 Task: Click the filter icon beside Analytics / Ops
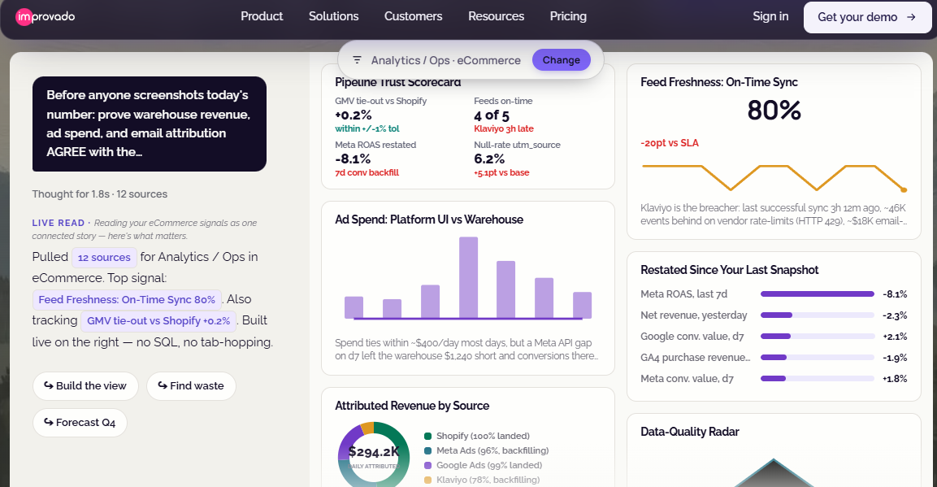357,59
